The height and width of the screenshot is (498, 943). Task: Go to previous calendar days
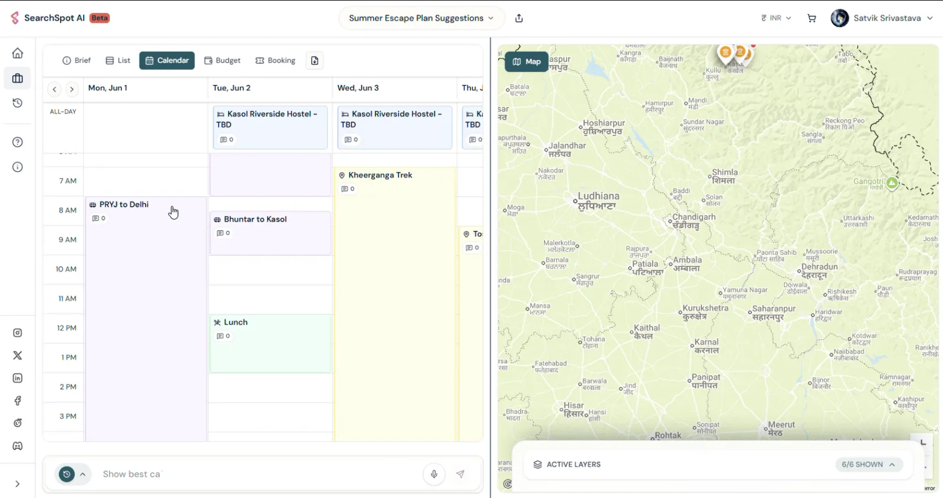point(54,90)
